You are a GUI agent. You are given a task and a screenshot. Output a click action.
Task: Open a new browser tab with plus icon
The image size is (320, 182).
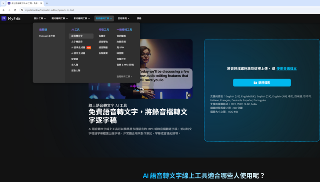coord(47,3)
